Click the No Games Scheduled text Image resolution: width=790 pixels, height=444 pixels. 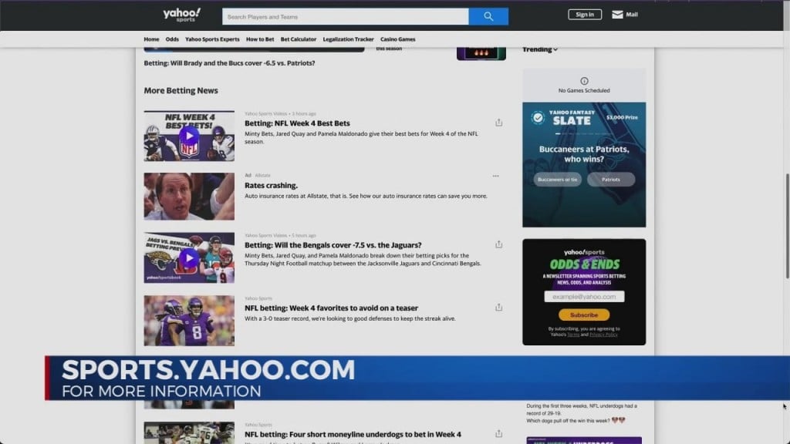(x=584, y=91)
